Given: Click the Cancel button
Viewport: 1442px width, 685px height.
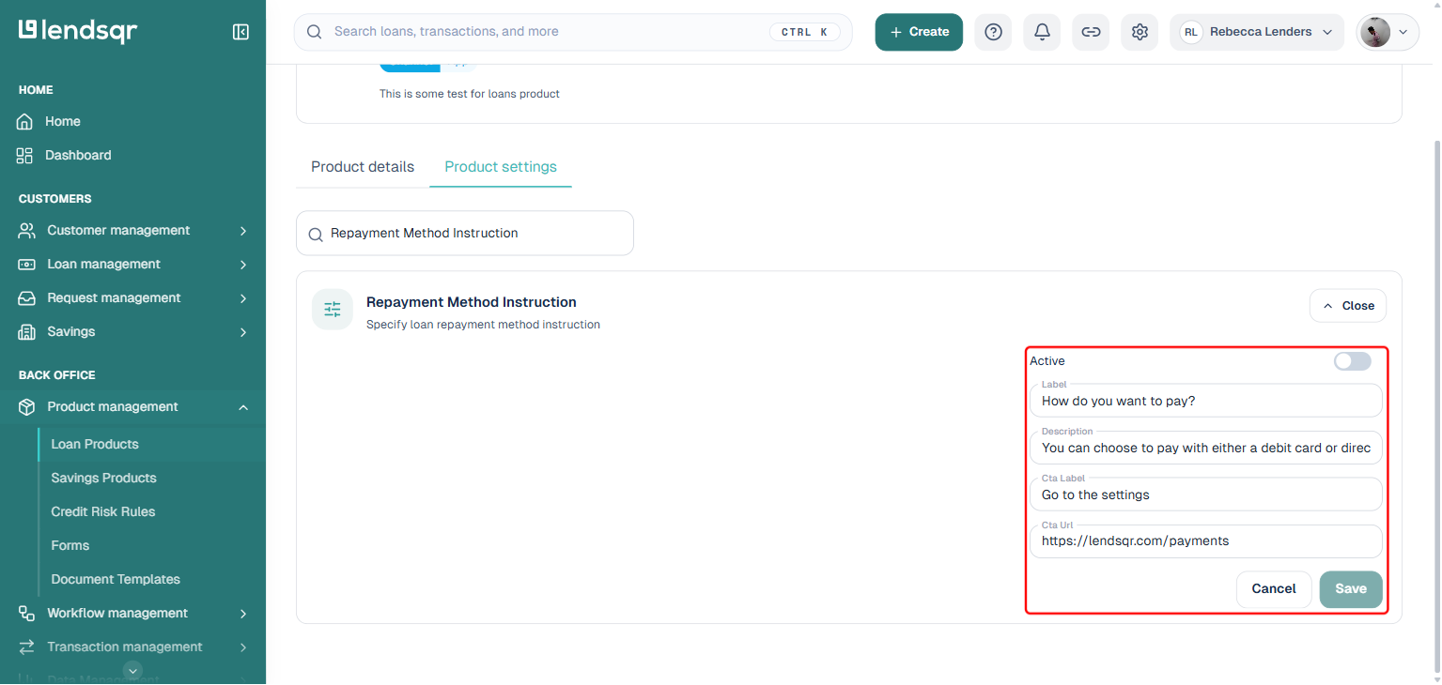Looking at the screenshot, I should [x=1274, y=589].
